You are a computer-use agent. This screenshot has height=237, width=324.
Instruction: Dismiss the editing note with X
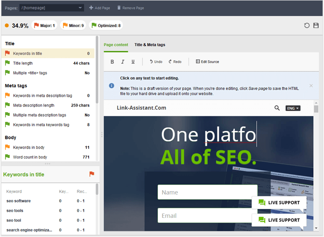(x=311, y=86)
